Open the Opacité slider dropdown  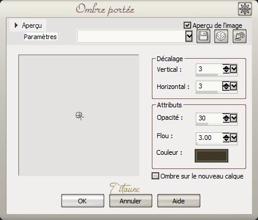(234, 118)
